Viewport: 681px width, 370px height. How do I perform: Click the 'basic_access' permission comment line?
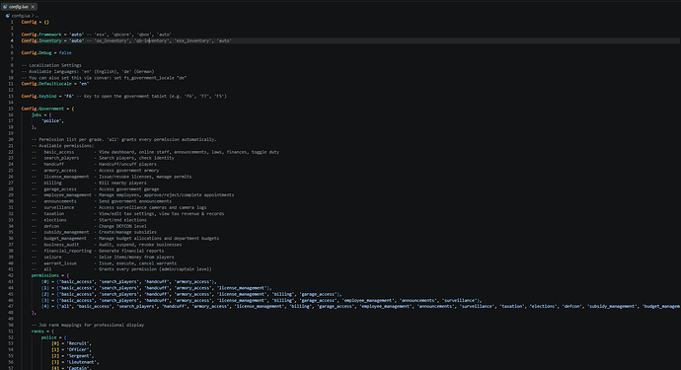point(155,152)
